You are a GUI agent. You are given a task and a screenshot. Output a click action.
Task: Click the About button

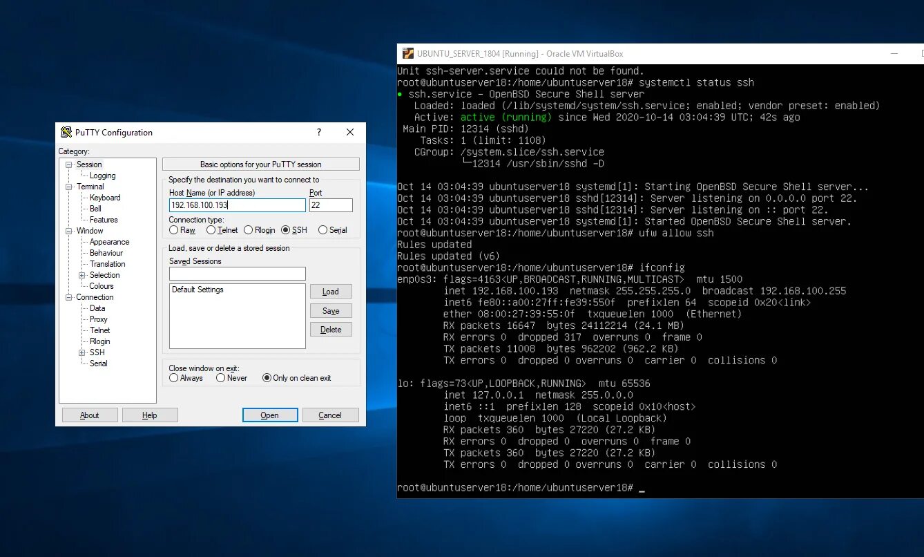click(x=90, y=415)
